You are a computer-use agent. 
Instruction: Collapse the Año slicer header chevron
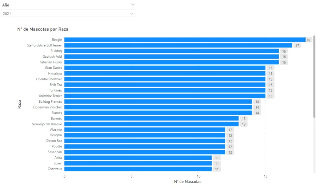[133, 5]
